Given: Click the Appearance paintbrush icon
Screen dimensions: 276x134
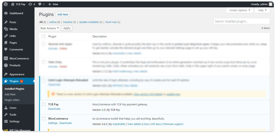Looking at the screenshot, I should [x=6, y=74].
